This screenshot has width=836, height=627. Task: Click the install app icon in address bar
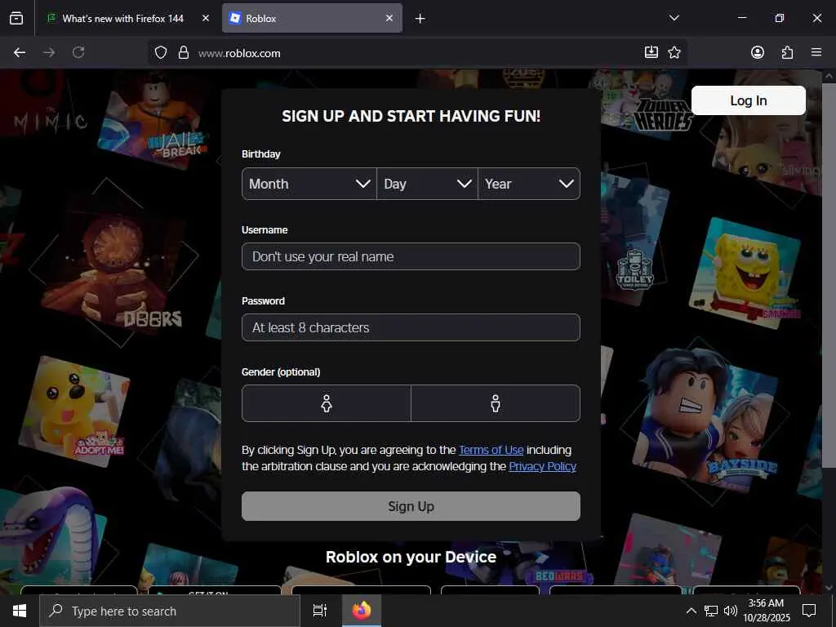pyautogui.click(x=651, y=52)
